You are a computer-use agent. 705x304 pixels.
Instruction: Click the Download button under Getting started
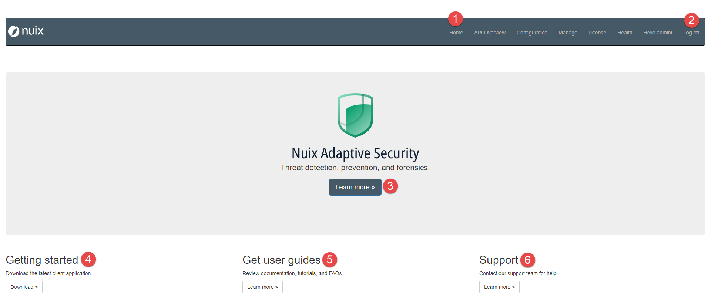pyautogui.click(x=24, y=287)
